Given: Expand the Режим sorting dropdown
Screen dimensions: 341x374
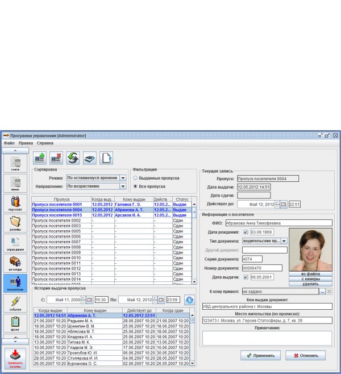Looking at the screenshot, I should pyautogui.click(x=123, y=178).
